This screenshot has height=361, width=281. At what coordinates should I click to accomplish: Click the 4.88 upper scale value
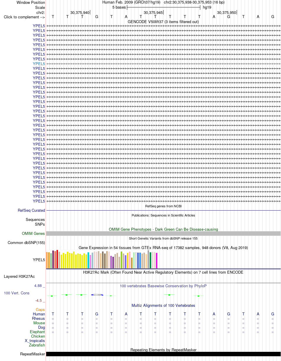click(x=38, y=286)
